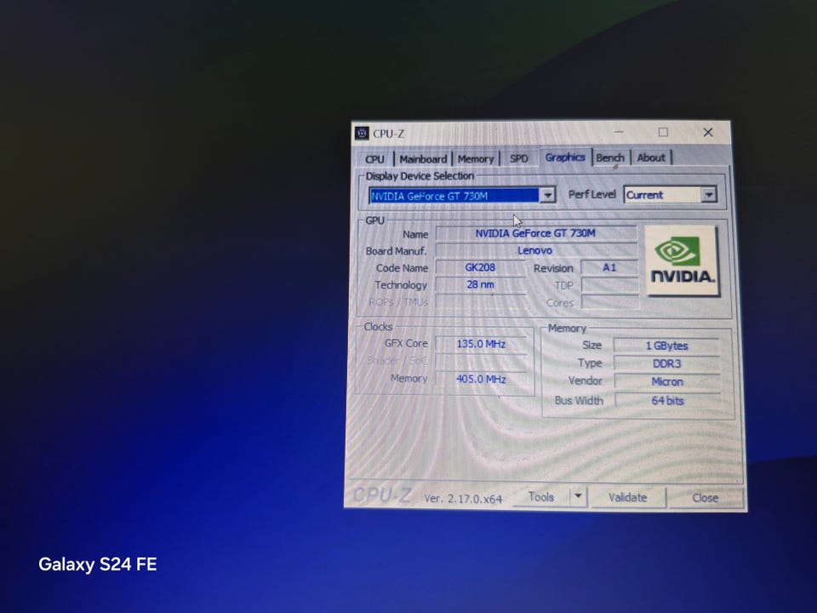Open the Tools dropdown arrow
This screenshot has width=817, height=613.
coord(578,496)
